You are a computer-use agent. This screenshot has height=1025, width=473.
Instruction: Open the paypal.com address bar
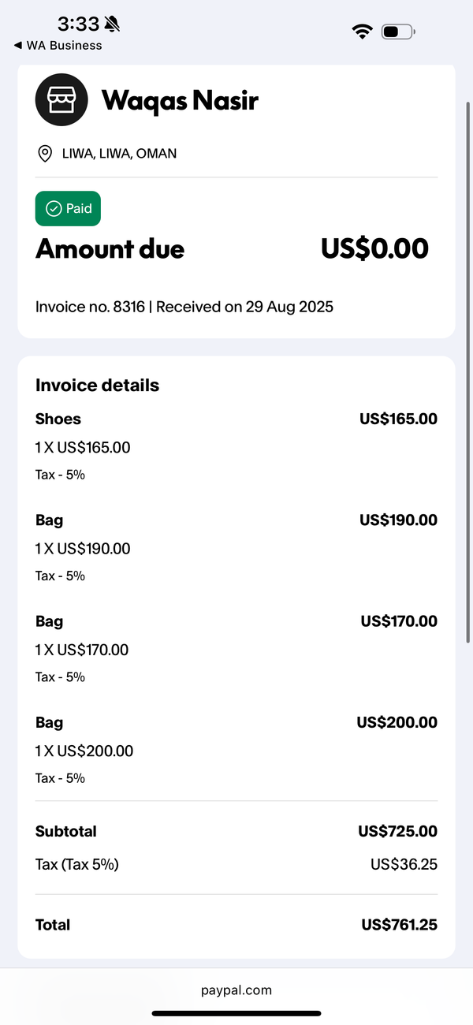click(x=236, y=990)
